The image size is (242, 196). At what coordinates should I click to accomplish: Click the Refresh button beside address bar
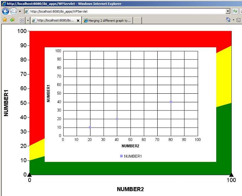(235, 11)
